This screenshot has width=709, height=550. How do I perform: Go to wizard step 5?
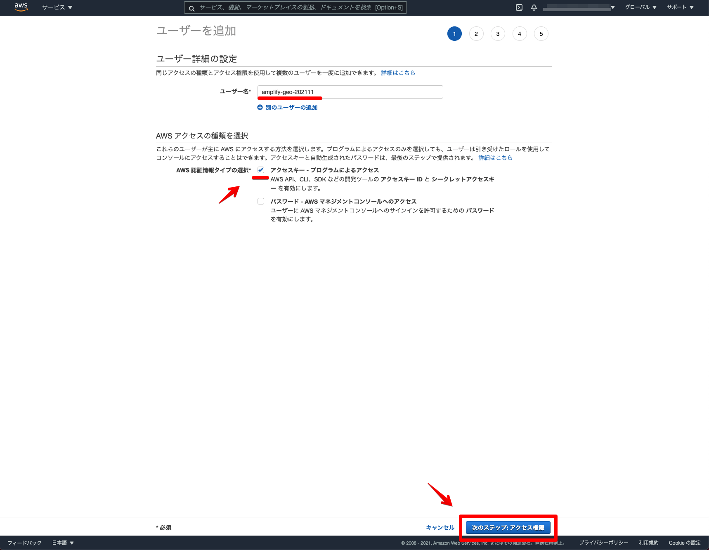pyautogui.click(x=541, y=34)
